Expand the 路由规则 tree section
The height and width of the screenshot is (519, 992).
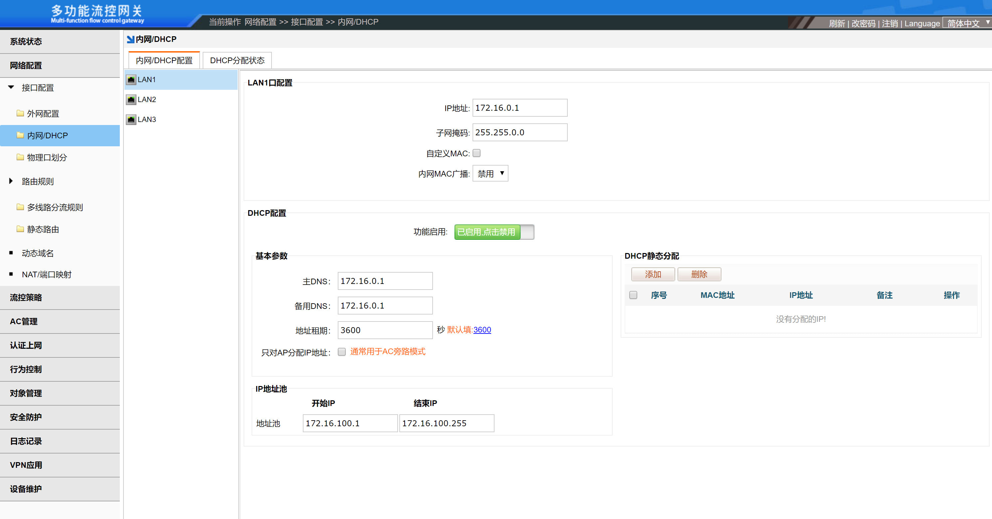click(11, 181)
